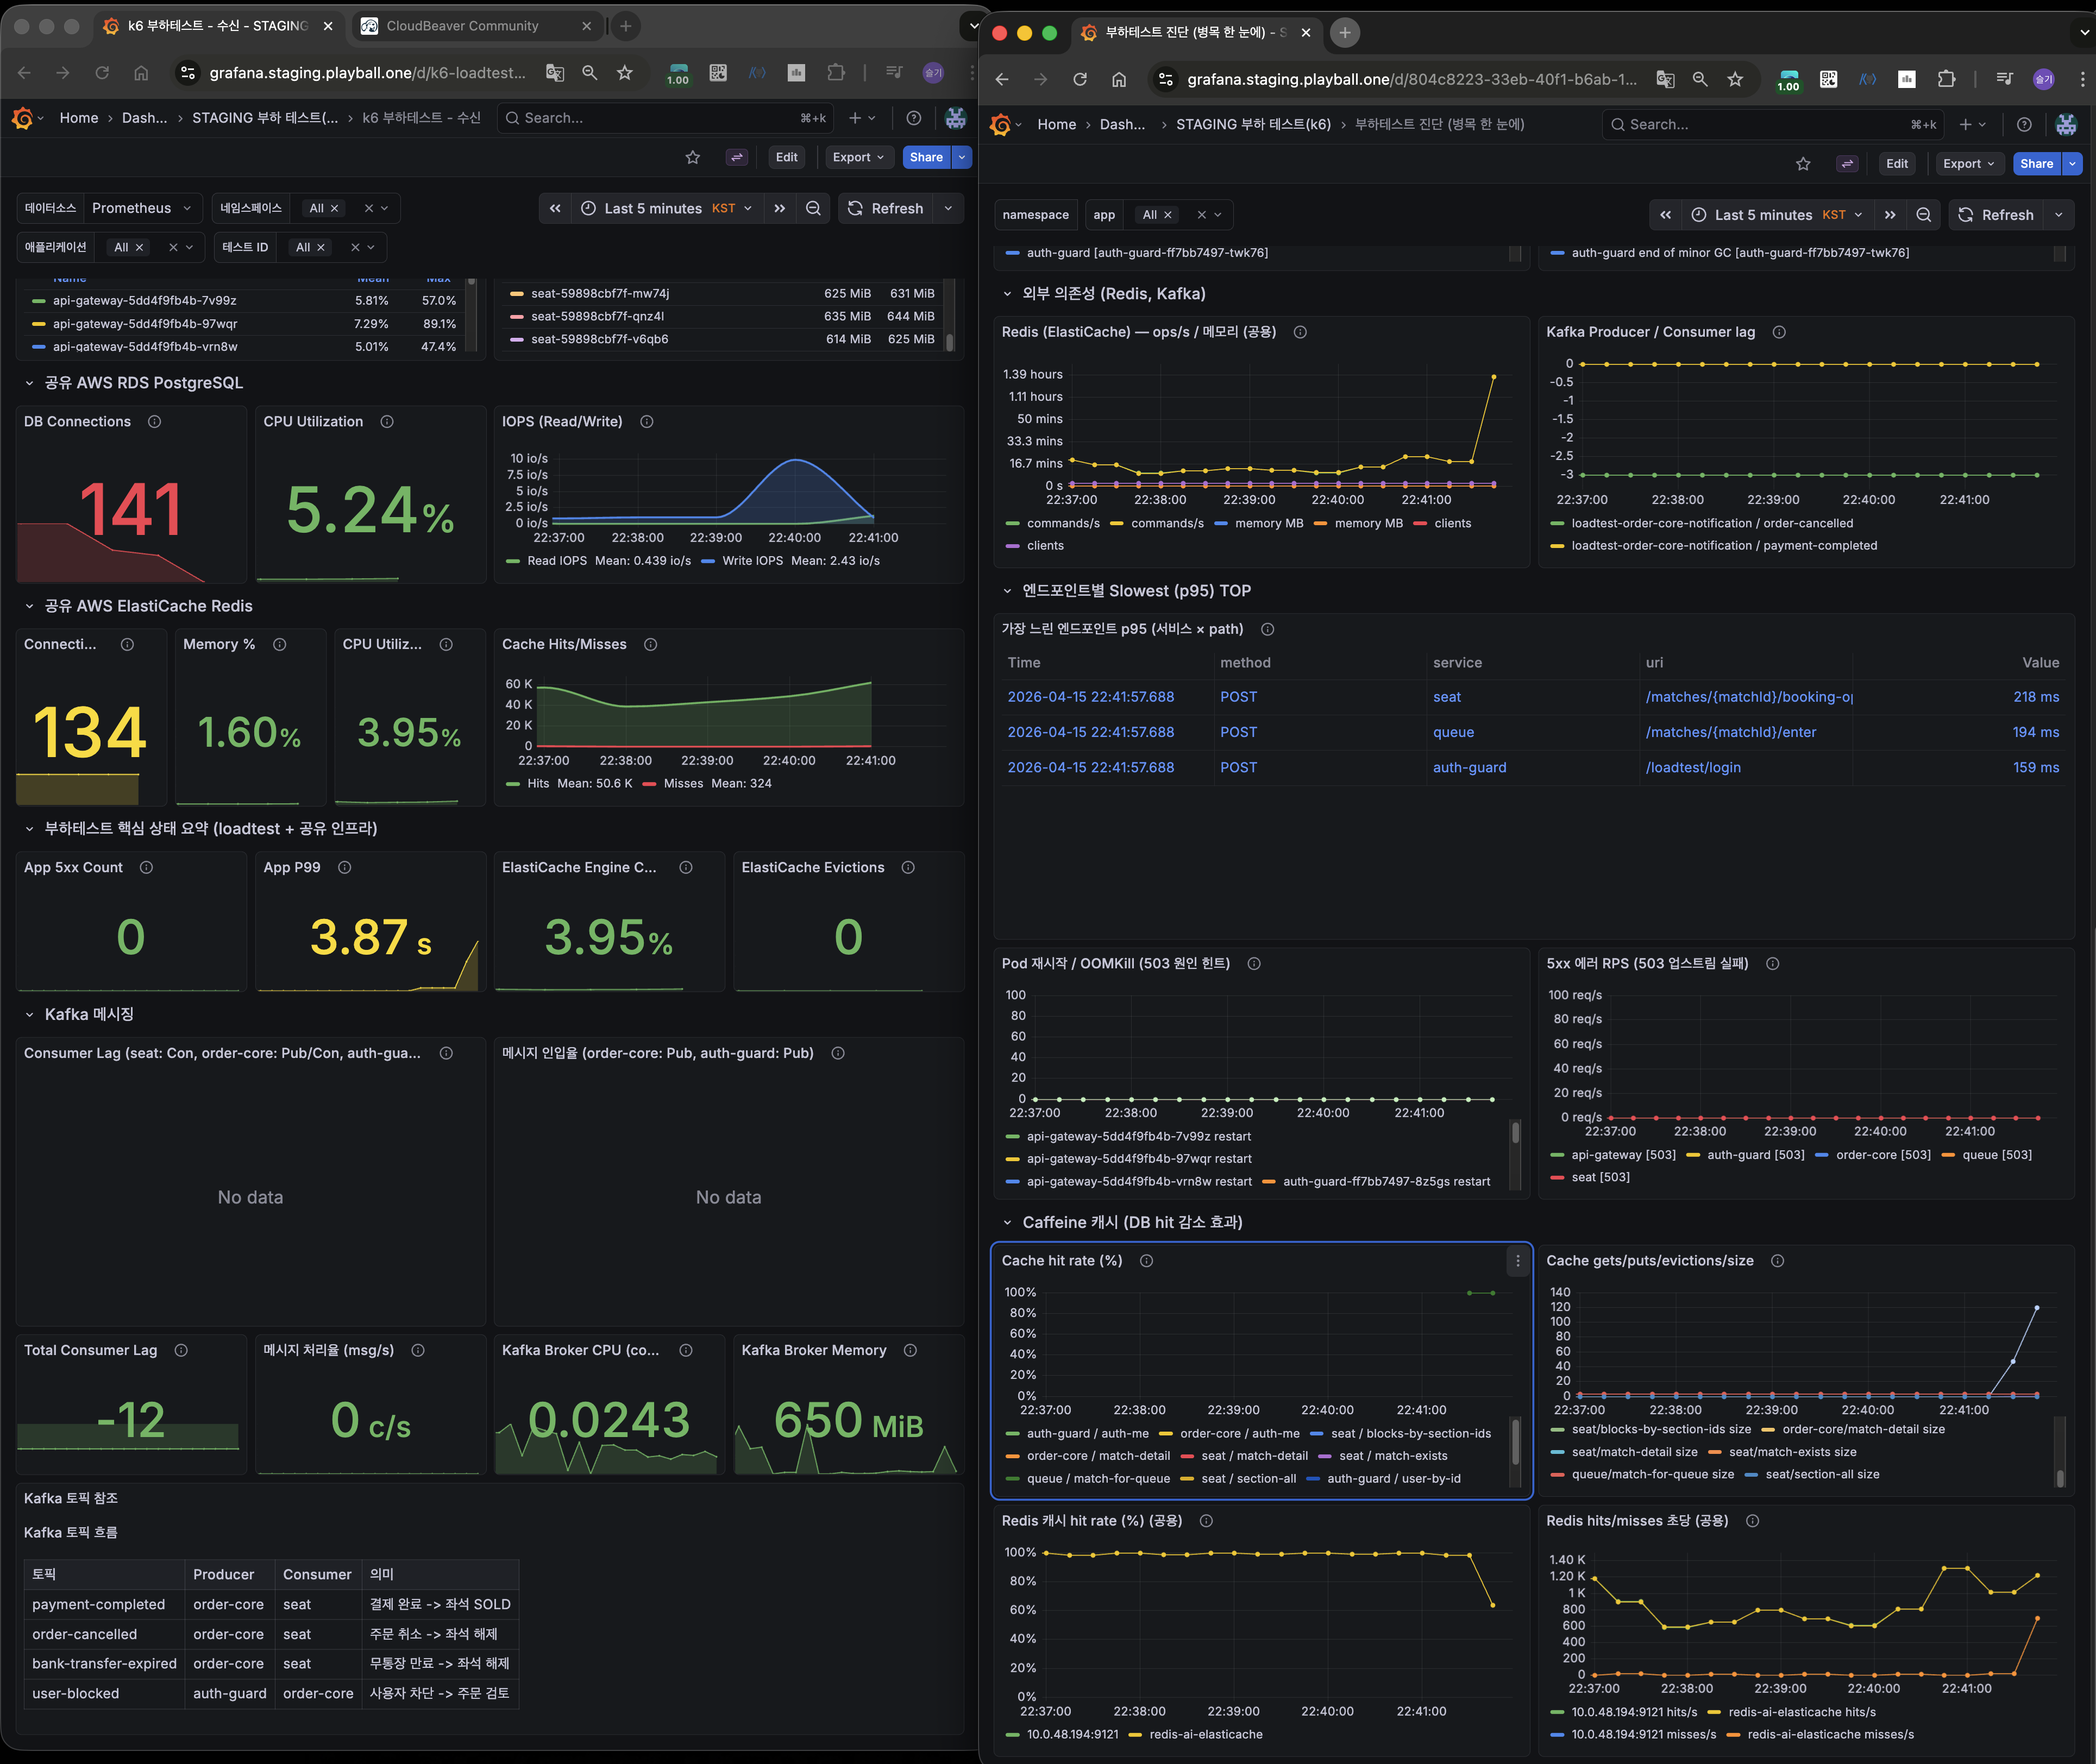The width and height of the screenshot is (2096, 1764).
Task: Open help menu in right Grafana header
Action: point(2024,125)
